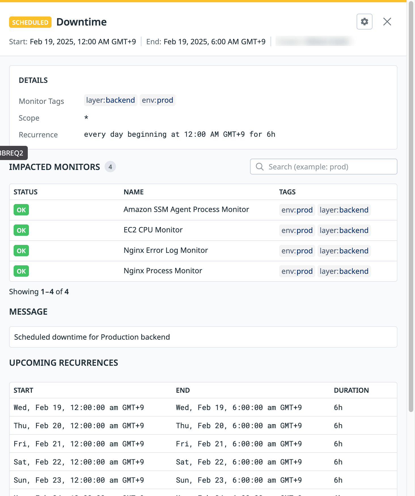Select the Thu, Feb 20 recurrence start cell
Image resolution: width=415 pixels, height=496 pixels.
(x=79, y=426)
